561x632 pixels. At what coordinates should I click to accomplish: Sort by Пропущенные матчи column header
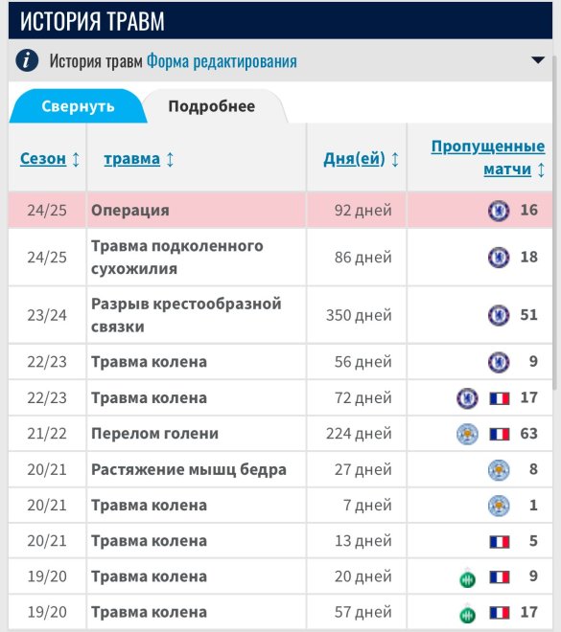(x=488, y=158)
